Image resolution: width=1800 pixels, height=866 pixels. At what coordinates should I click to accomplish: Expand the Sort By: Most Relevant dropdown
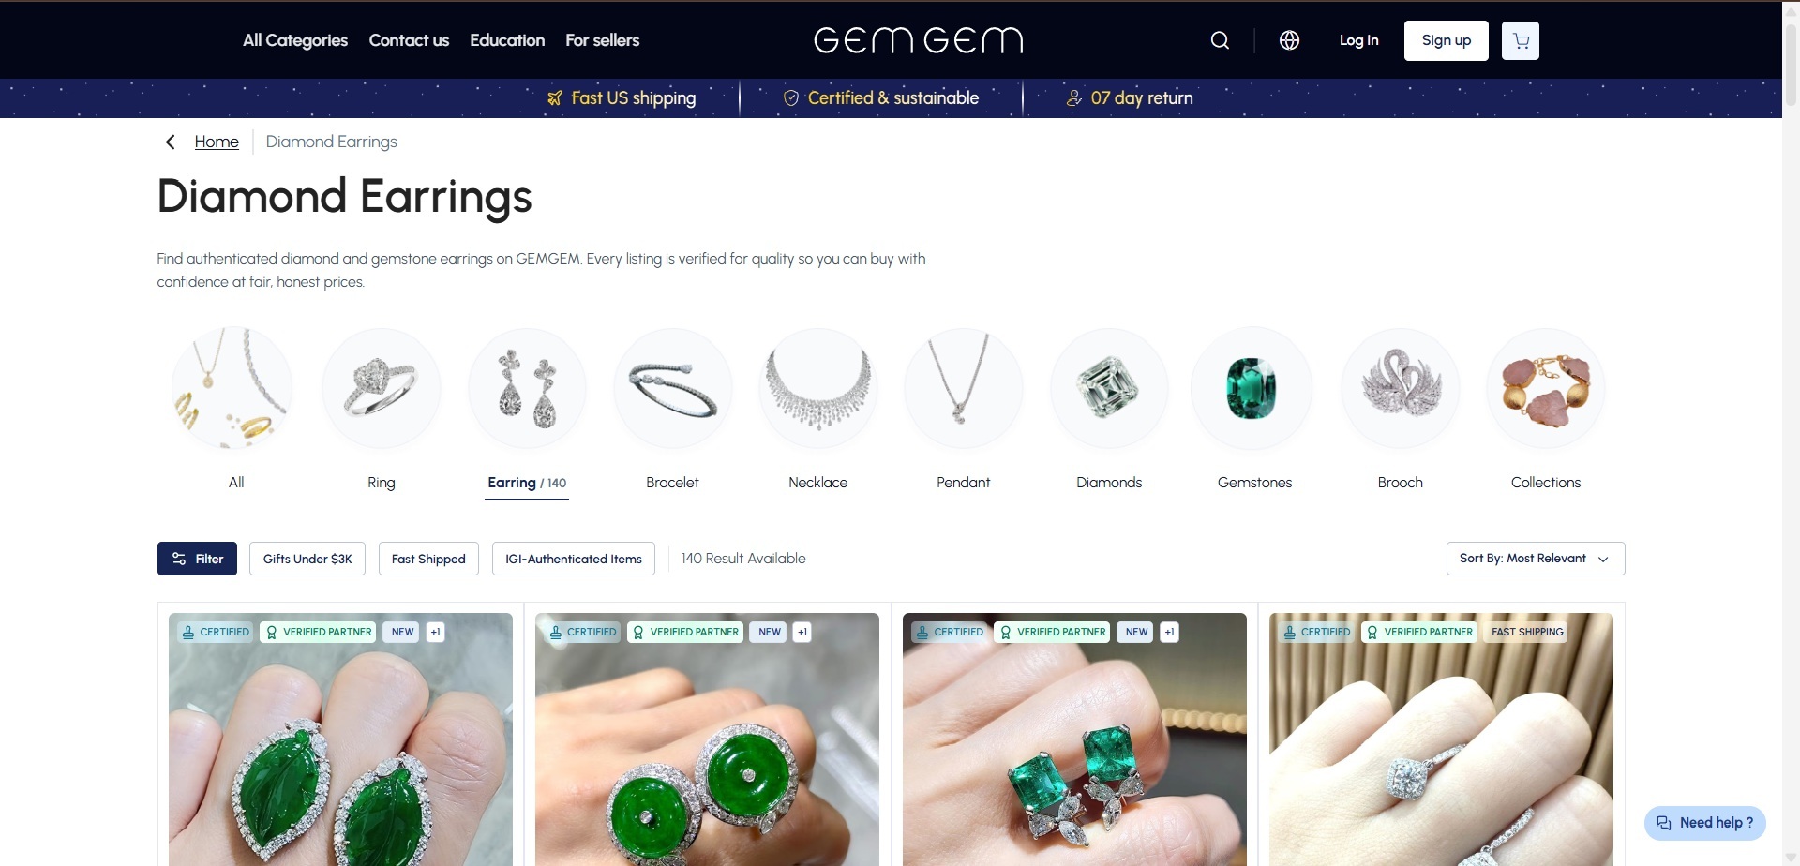1536,559
